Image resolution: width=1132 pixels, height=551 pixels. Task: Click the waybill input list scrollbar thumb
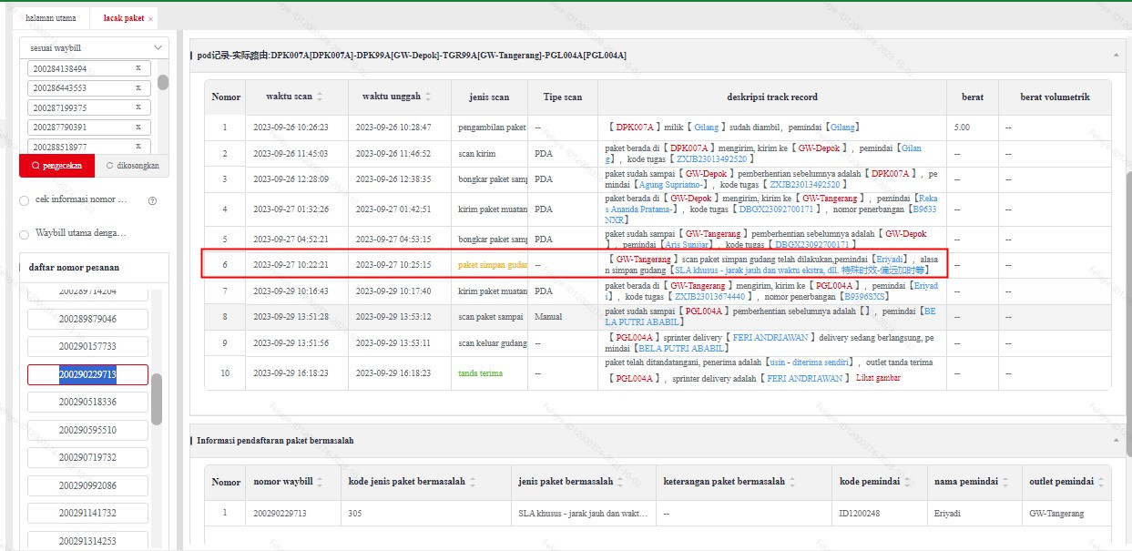click(163, 82)
